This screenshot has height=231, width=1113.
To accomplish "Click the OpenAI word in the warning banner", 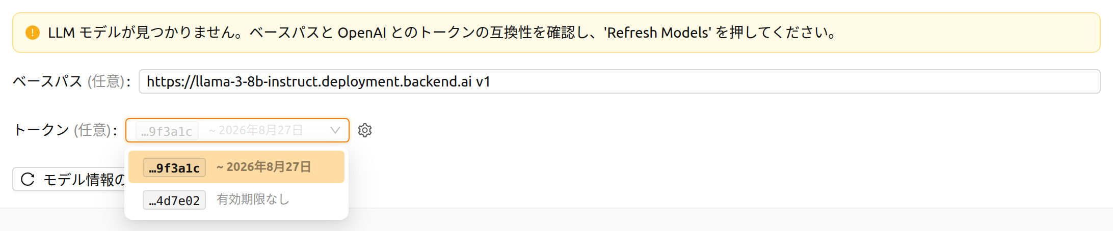I will click(x=362, y=33).
